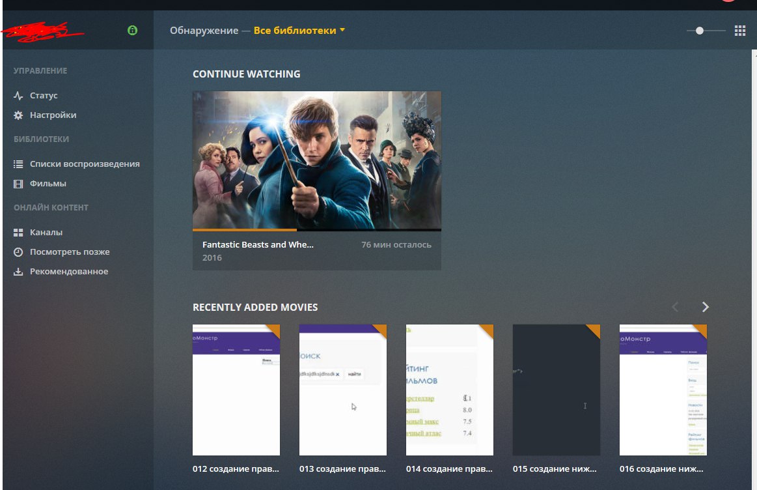Click the Обнаружение header link
Viewport: 757px width, 490px height.
click(x=204, y=31)
